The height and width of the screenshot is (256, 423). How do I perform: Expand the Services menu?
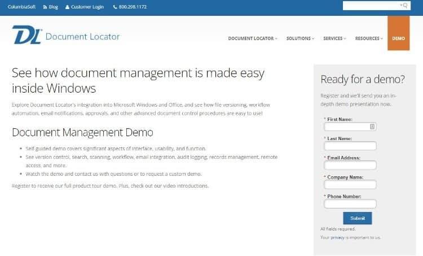tap(334, 38)
